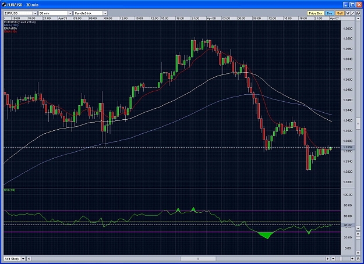364x264 pixels.
Task: Click the EMA (50) legend label
Action: click(10, 28)
